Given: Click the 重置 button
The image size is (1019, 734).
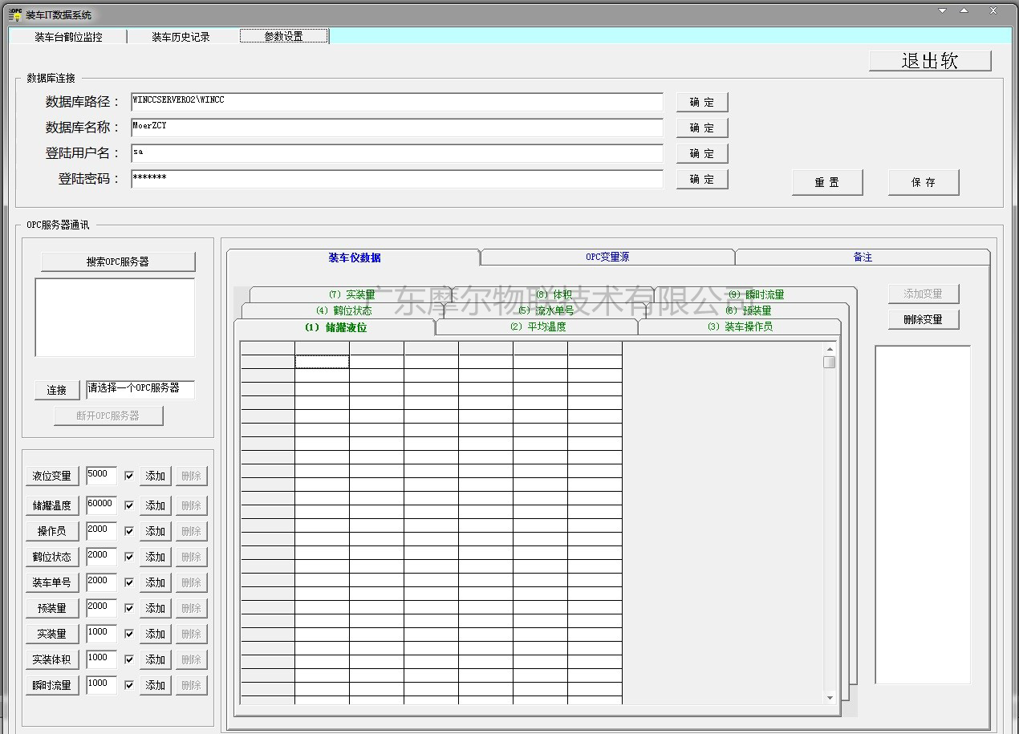Looking at the screenshot, I should coord(827,182).
